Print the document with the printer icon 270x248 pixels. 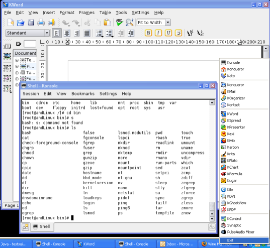point(41,23)
